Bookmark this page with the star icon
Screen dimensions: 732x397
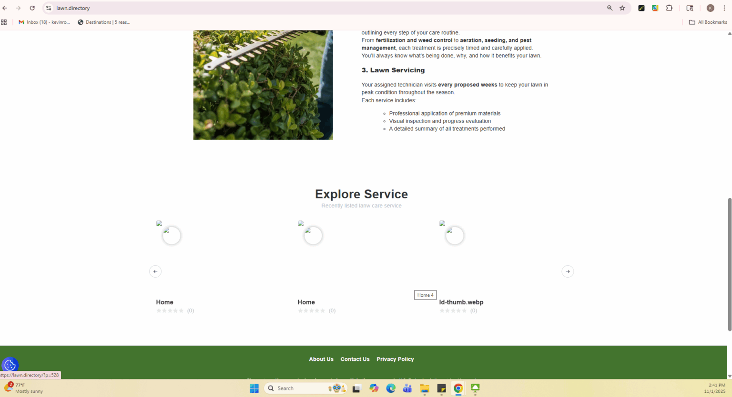pyautogui.click(x=622, y=8)
